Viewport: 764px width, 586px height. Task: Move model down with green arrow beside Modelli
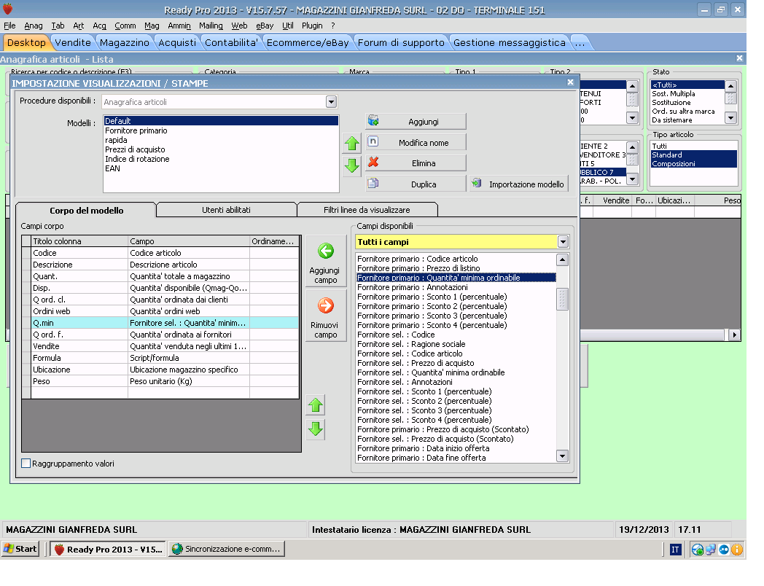pyautogui.click(x=352, y=165)
